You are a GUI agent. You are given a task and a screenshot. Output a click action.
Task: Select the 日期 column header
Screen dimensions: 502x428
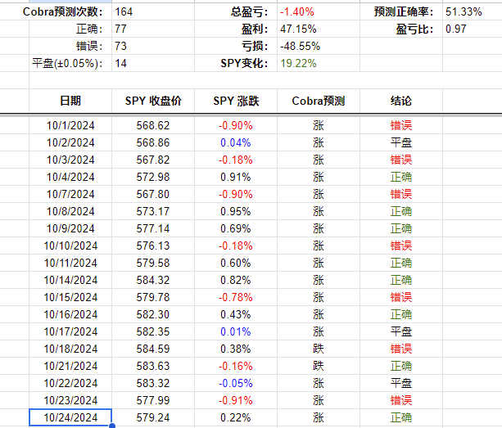(70, 101)
